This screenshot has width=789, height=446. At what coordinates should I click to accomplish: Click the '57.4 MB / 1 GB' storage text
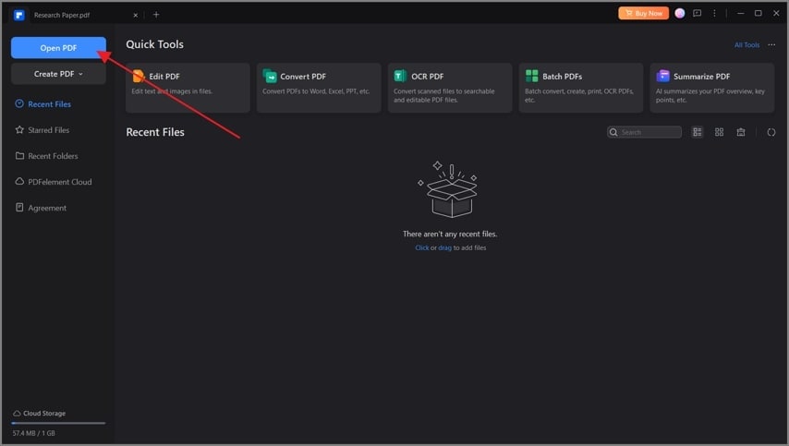tap(33, 433)
